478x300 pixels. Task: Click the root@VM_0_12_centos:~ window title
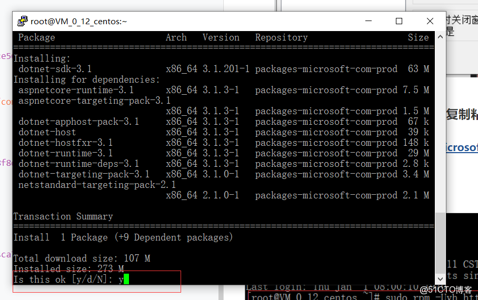(x=78, y=22)
